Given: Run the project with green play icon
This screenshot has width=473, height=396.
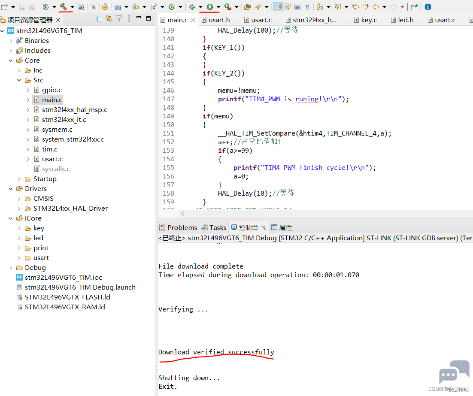Looking at the screenshot, I should point(210,6).
